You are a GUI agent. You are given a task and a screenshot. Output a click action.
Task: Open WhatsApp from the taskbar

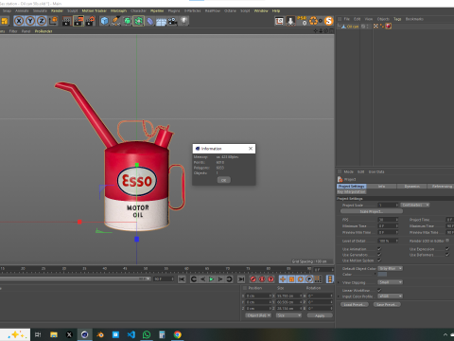147,334
